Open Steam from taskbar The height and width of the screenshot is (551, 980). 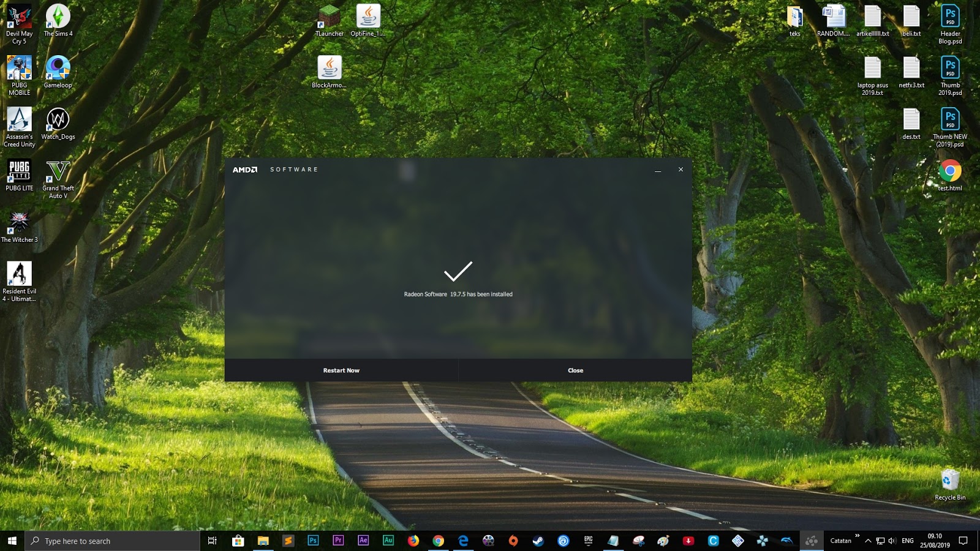tap(538, 541)
